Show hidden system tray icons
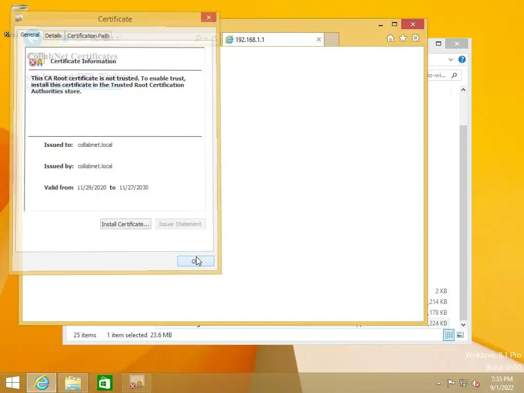Viewport: 524px width, 393px height. pos(439,383)
